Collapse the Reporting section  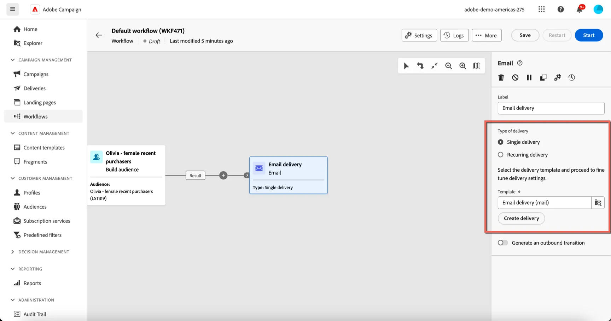pos(13,269)
